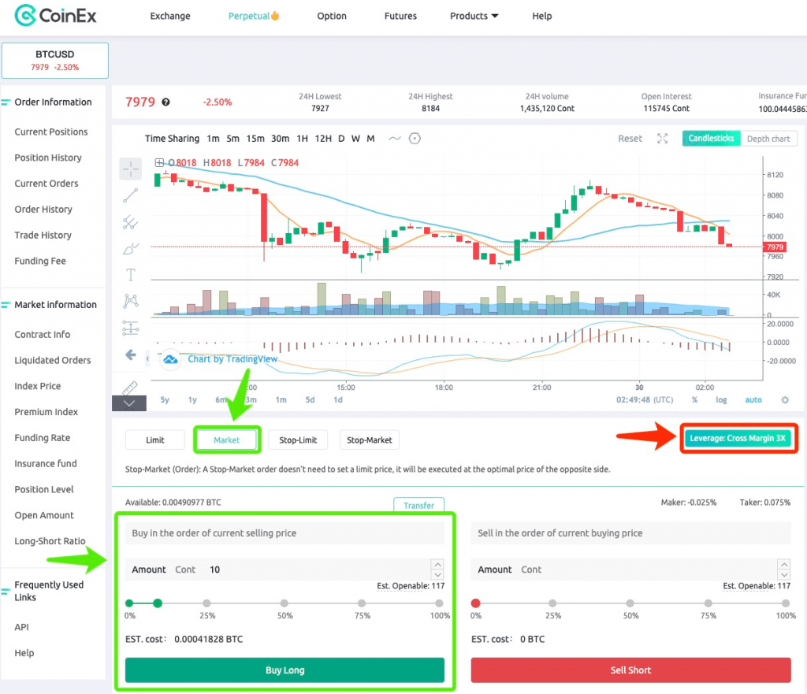The height and width of the screenshot is (694, 807).
Task: Open the Exchange menu
Action: pyautogui.click(x=170, y=16)
